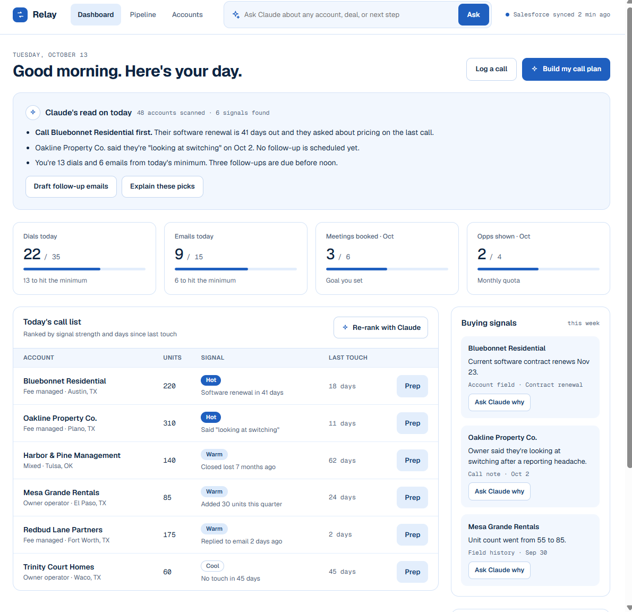Prep the Trinity Court Homes row

click(x=412, y=572)
